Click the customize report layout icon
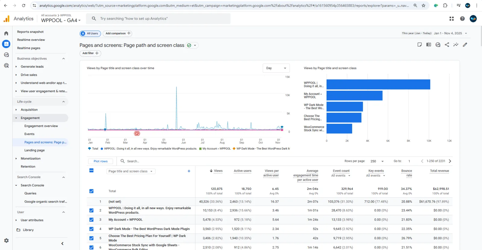Viewport: 482px width, 250px height. click(419, 45)
